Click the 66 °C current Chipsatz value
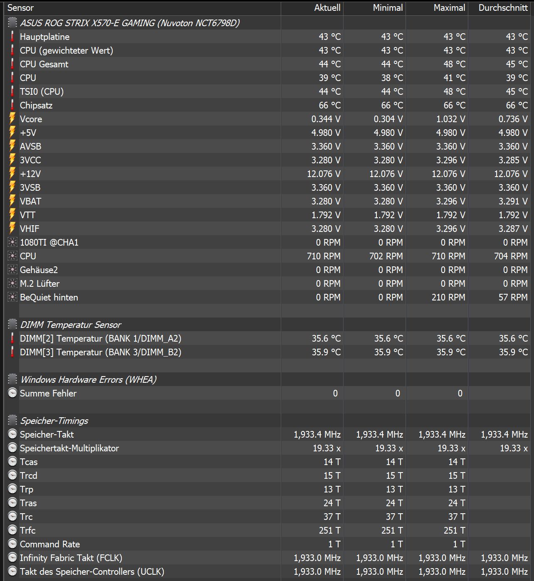Image resolution: width=534 pixels, height=581 pixels. pyautogui.click(x=330, y=105)
